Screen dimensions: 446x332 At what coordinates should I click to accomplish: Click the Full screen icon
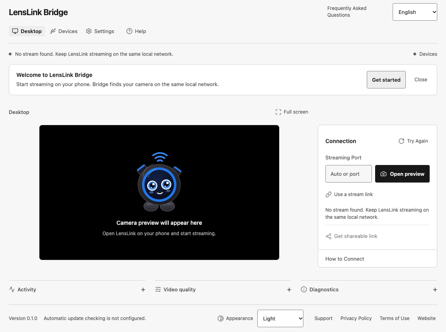pos(278,112)
